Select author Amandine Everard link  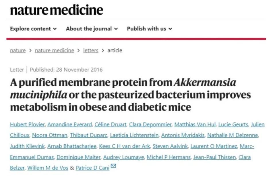pyautogui.click(x=69, y=125)
